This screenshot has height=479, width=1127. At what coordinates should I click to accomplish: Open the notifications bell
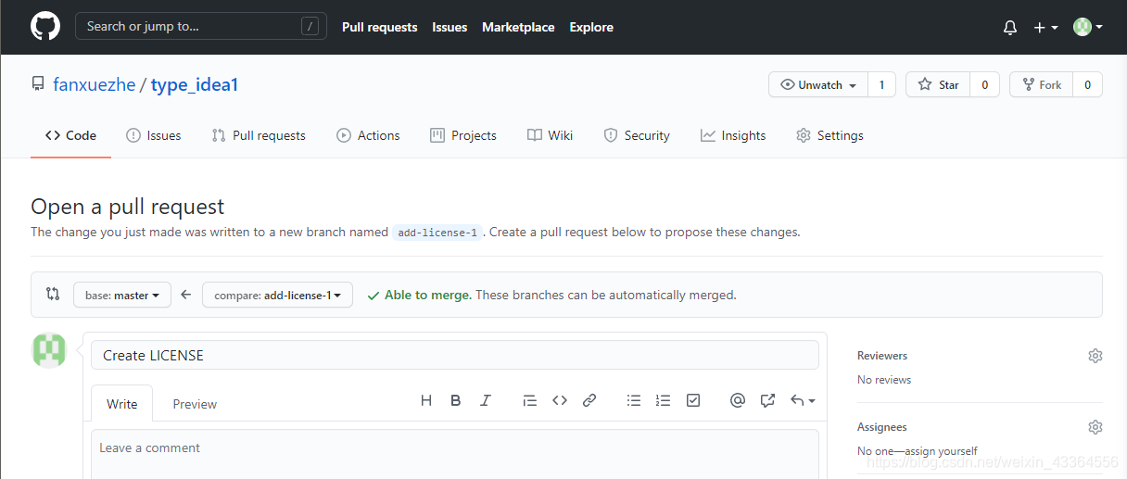(x=1010, y=28)
